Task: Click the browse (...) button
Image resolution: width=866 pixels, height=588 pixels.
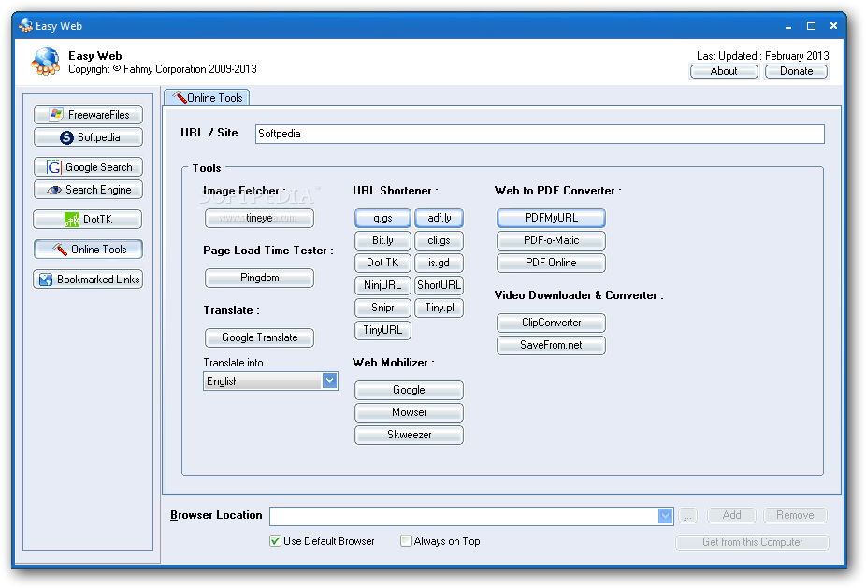Action: 687,516
